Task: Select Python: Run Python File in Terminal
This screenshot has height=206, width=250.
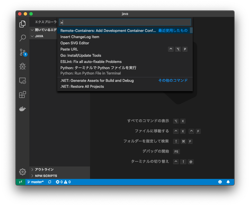Action: point(125,71)
